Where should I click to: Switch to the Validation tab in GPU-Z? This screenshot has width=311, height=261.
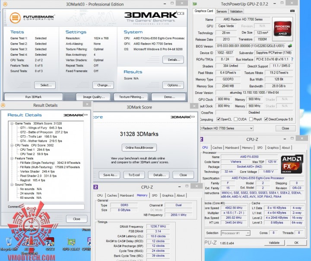click(236, 11)
